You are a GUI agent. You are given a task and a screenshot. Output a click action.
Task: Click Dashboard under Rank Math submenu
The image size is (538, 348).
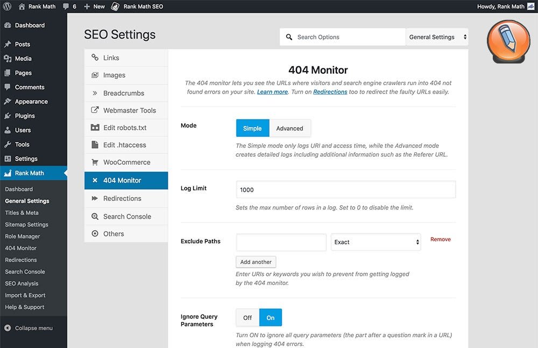click(x=19, y=189)
